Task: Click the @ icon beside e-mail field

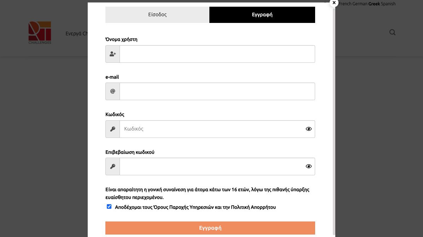Action: (113, 91)
